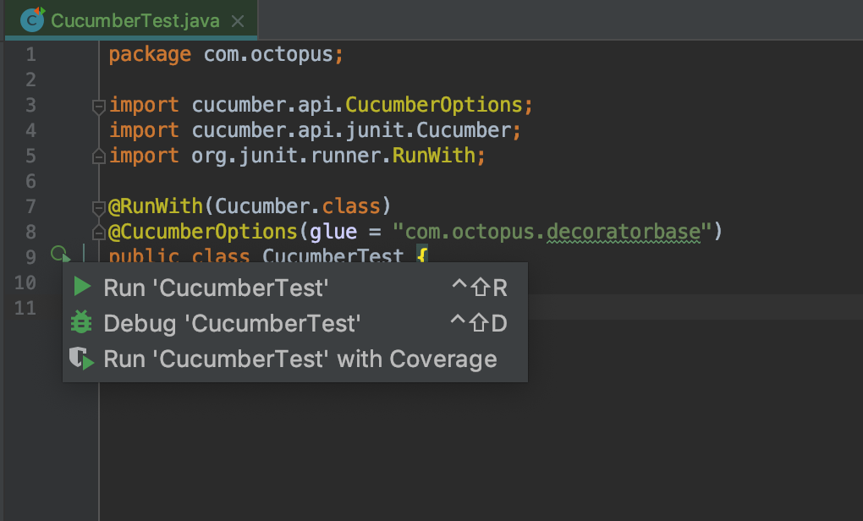Select Run 'CucumberTest' with Coverage
The height and width of the screenshot is (521, 863).
coord(300,359)
